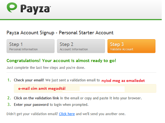The height and width of the screenshot is (123, 165).
Task: Click the green number 2 list marker
Action: click(9, 98)
